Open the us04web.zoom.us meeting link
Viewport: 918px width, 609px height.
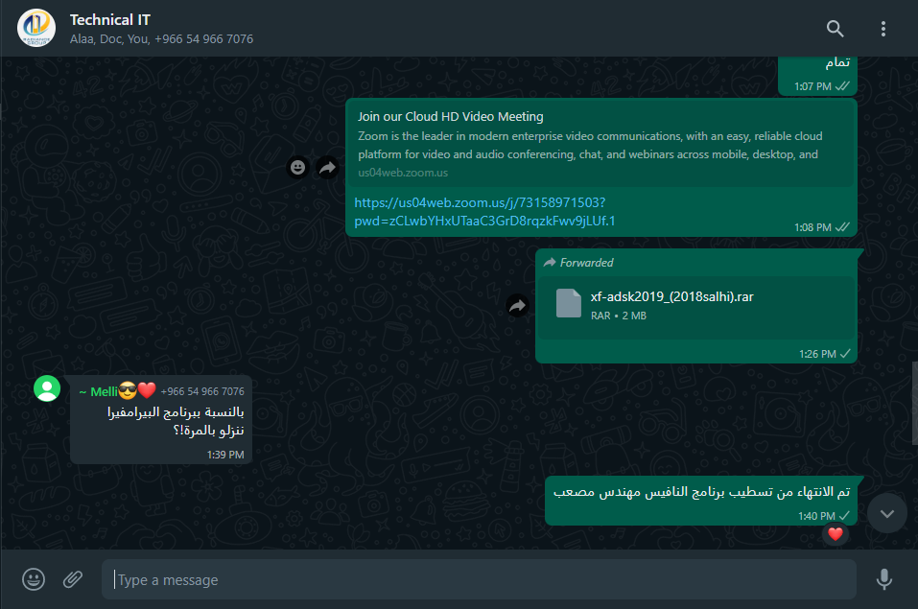(x=484, y=211)
